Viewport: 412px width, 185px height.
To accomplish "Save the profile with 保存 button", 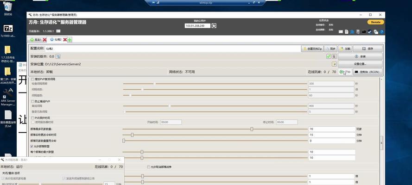I will pos(368,49).
